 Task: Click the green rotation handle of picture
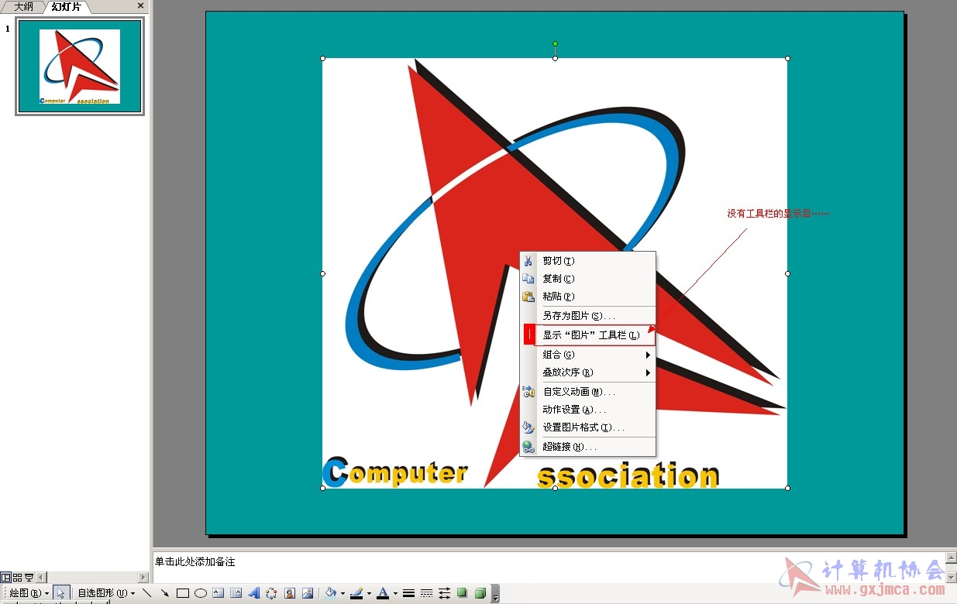555,43
